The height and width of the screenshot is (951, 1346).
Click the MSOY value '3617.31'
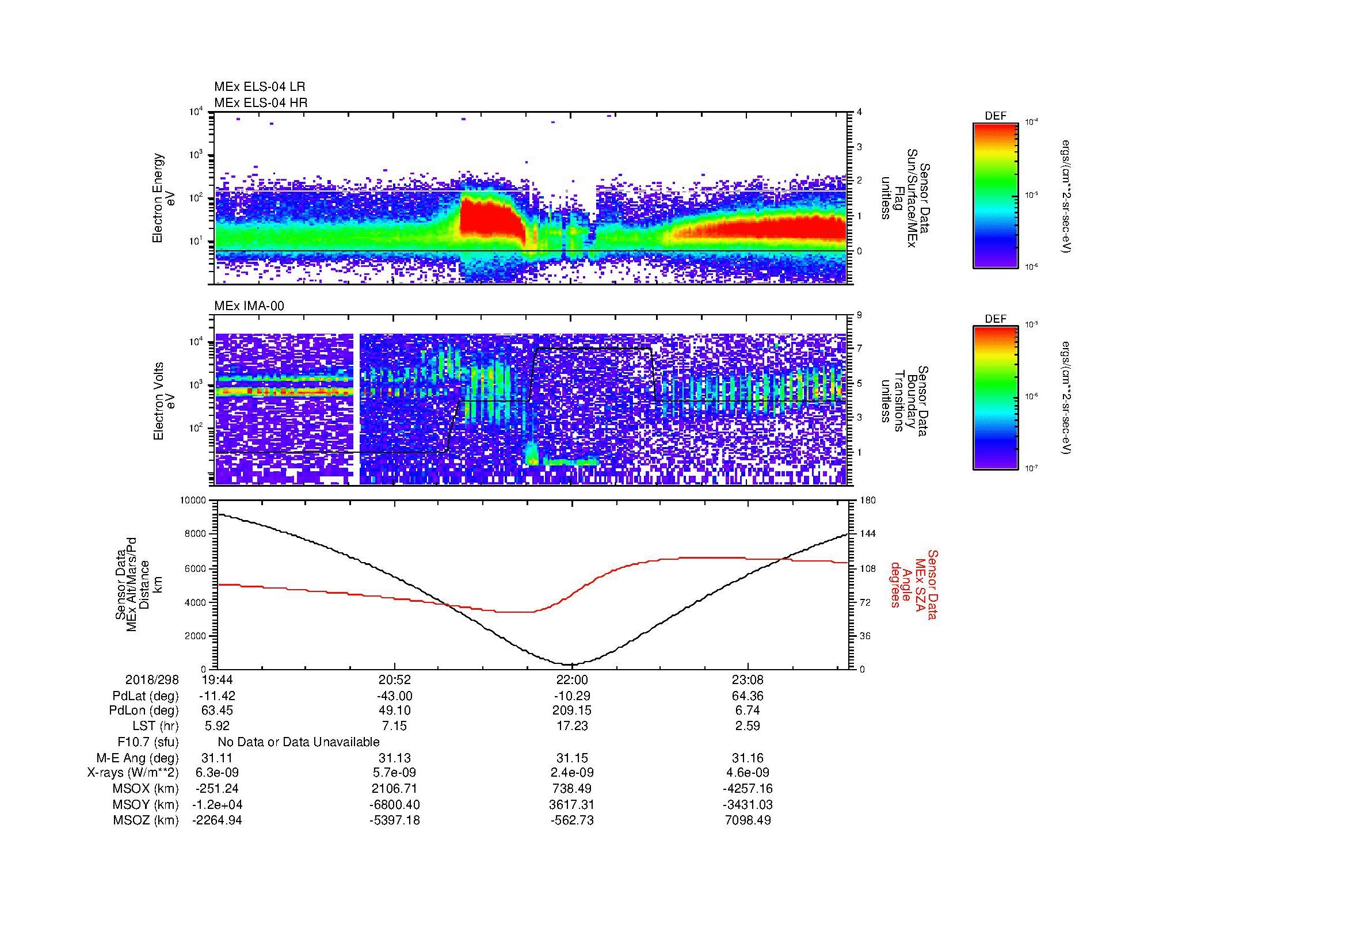pos(571,804)
